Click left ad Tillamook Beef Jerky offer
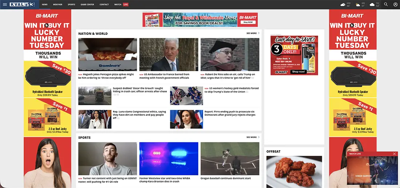Screen dimensions: 400x188 (x=47, y=117)
